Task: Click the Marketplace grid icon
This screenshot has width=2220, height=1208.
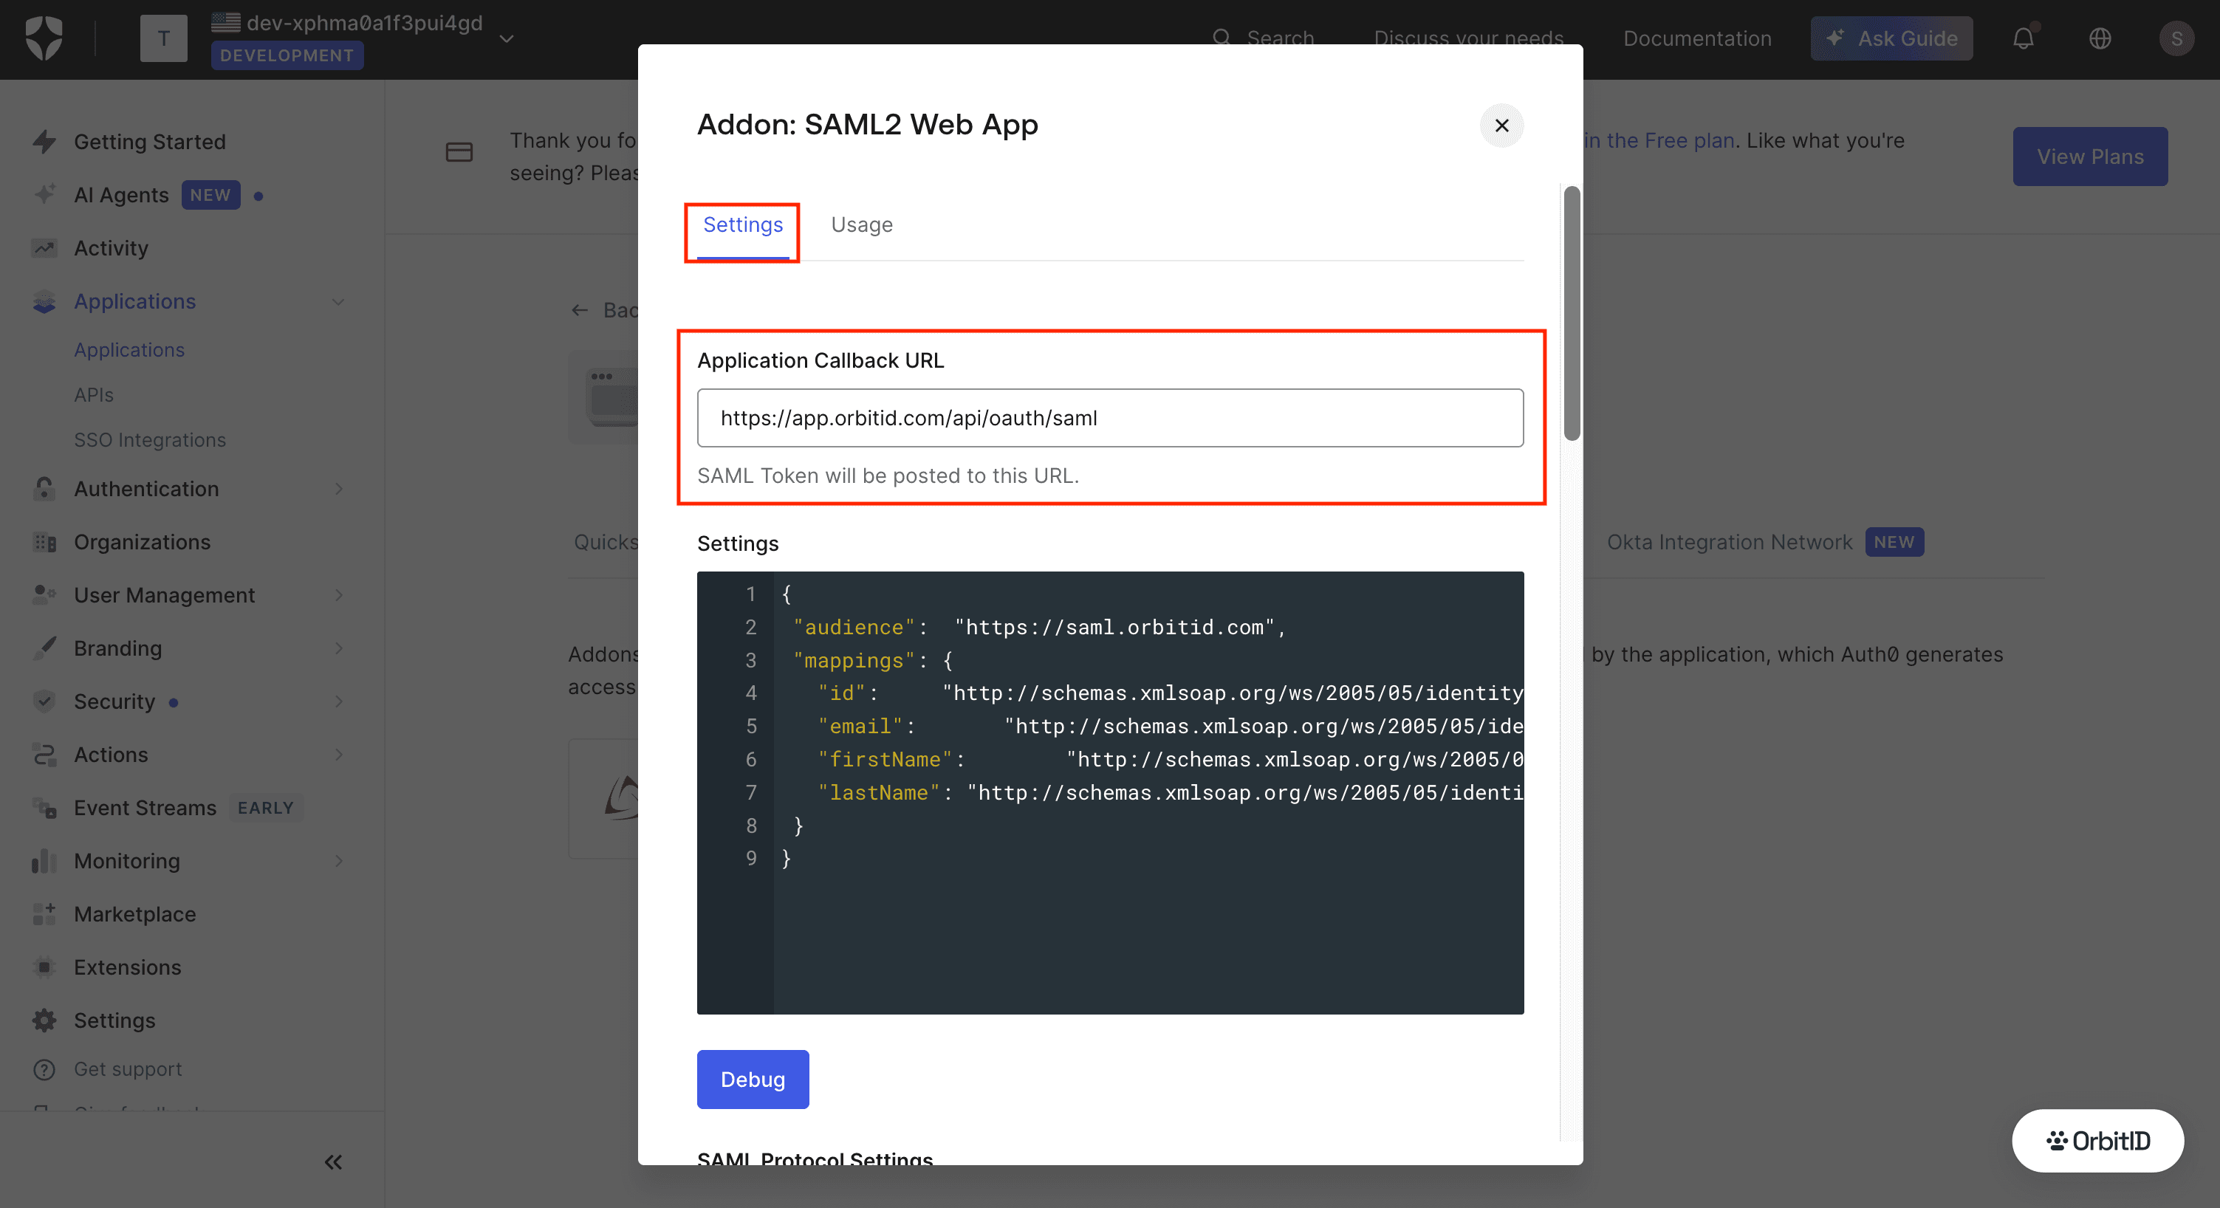Action: (44, 914)
